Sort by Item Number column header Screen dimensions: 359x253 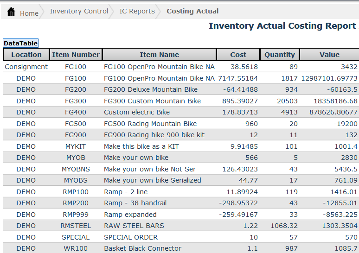[x=76, y=55]
